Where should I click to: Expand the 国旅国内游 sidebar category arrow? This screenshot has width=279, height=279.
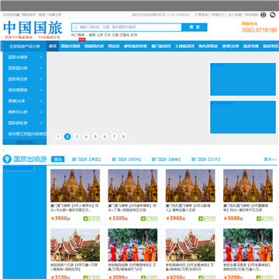click(x=41, y=68)
